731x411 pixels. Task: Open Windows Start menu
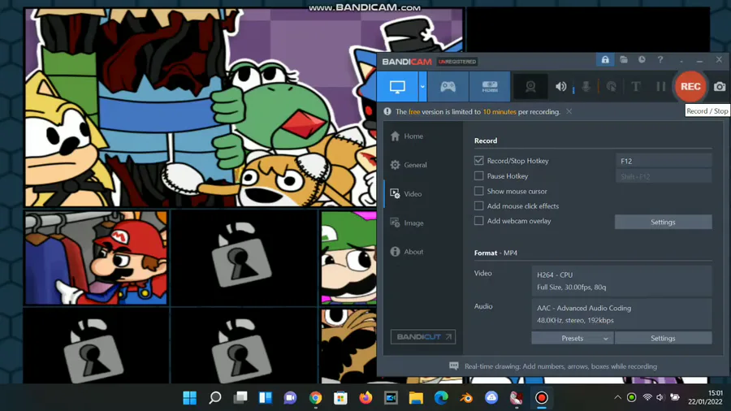(190, 397)
